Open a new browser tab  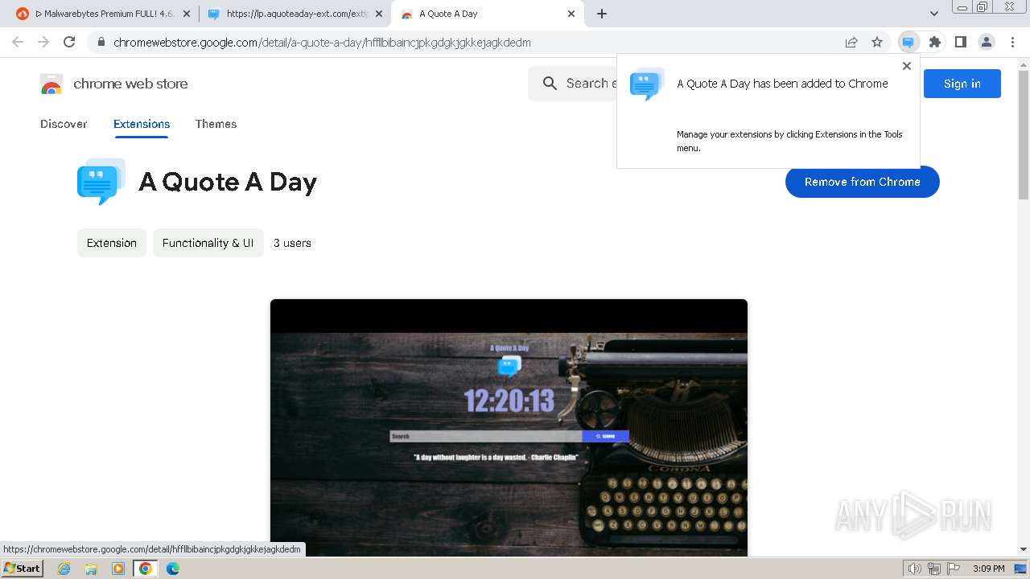602,14
